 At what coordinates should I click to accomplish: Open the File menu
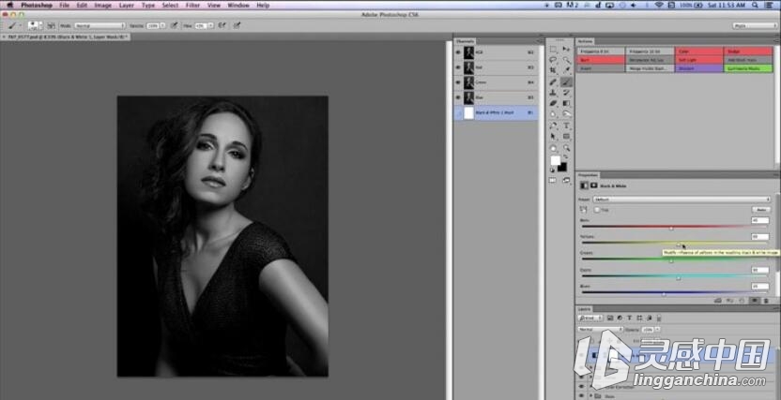[64, 5]
